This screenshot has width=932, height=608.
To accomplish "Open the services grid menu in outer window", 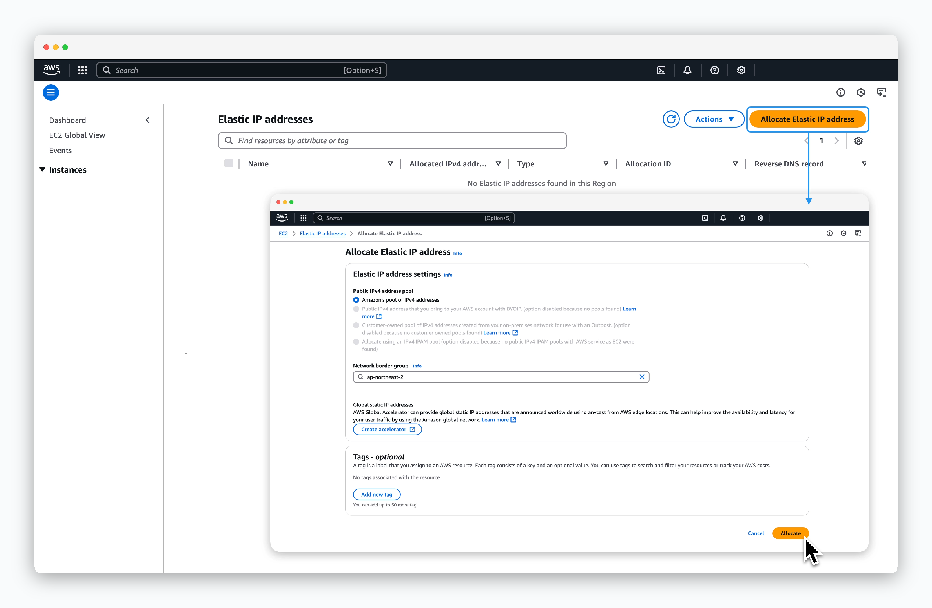I will pyautogui.click(x=82, y=70).
